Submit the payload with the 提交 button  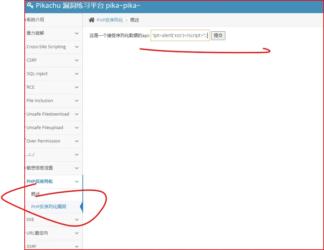coord(218,36)
